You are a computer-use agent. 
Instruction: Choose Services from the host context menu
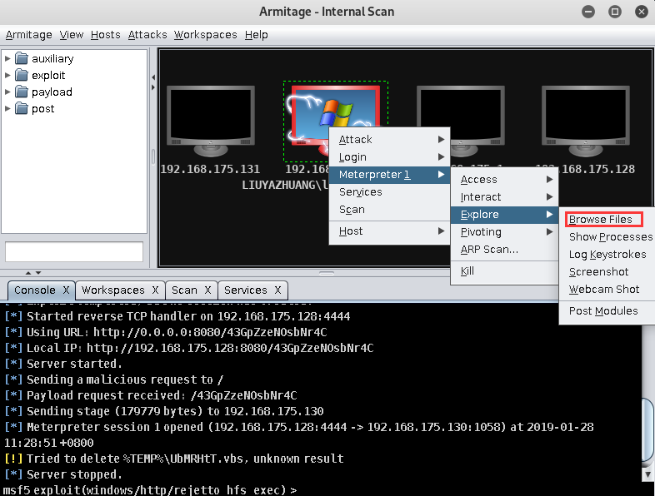point(389,192)
